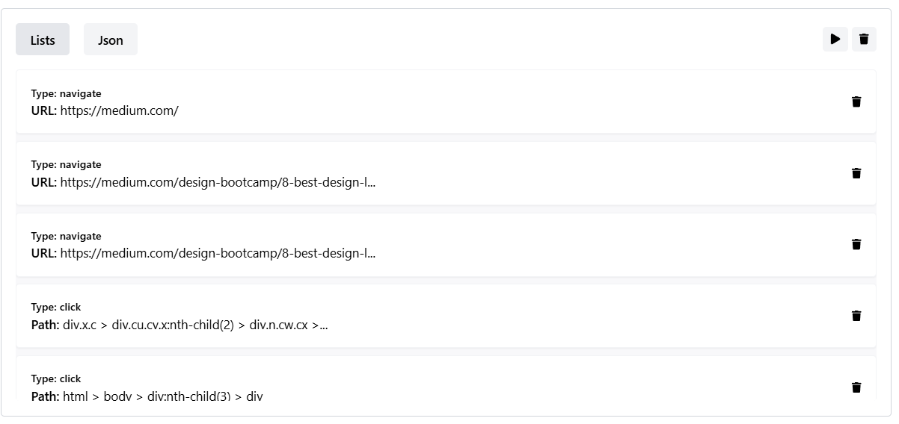Select the third step's "Type: navigate" label
Viewport: 899px width, 424px height.
(66, 236)
